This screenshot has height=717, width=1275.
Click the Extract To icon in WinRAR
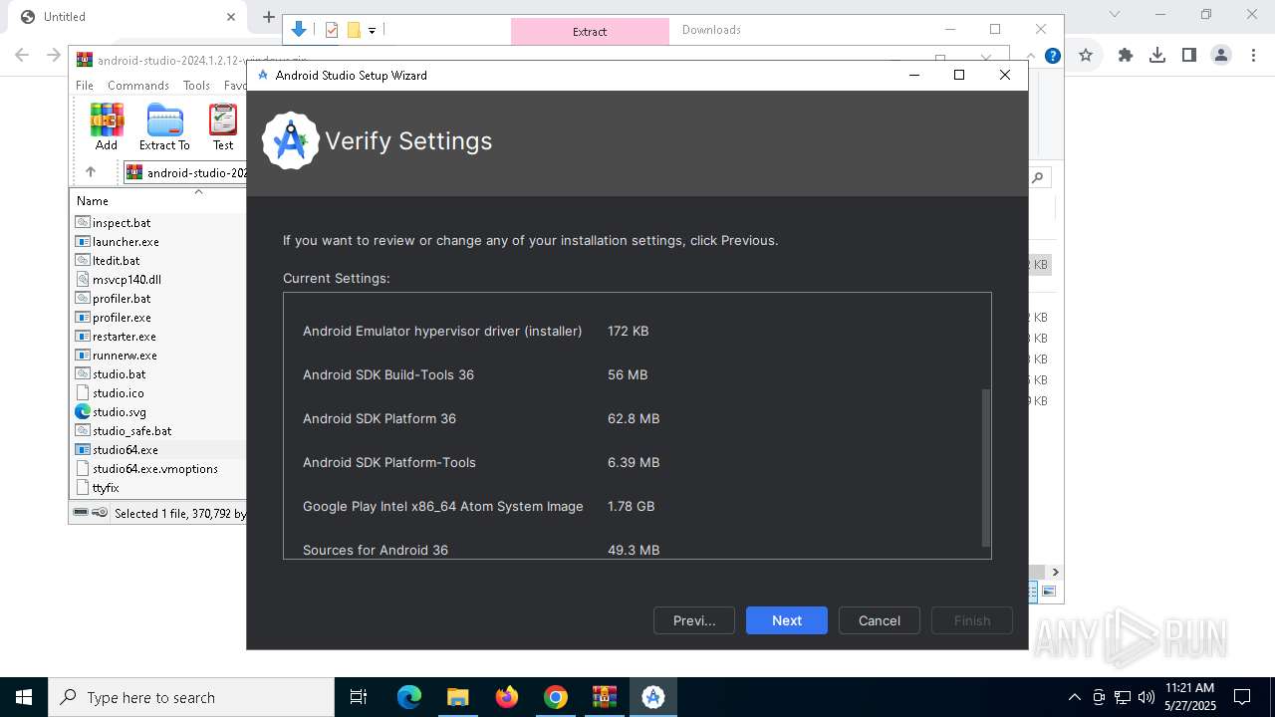coord(164,126)
